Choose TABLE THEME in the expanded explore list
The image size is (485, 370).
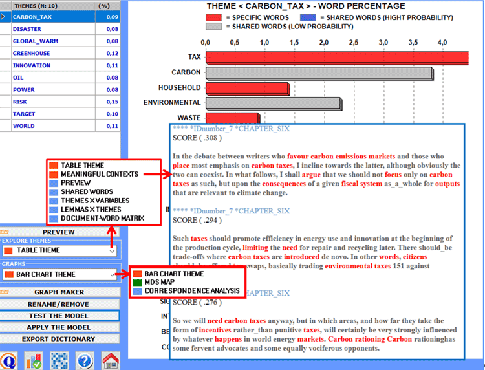pyautogui.click(x=77, y=165)
